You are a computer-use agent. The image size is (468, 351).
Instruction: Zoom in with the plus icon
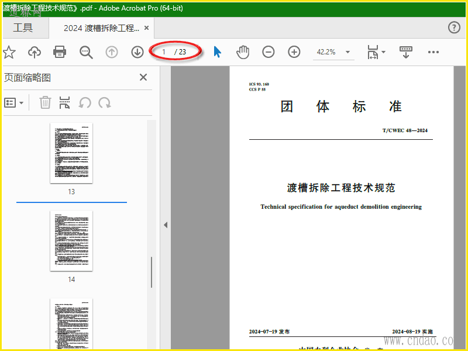294,52
